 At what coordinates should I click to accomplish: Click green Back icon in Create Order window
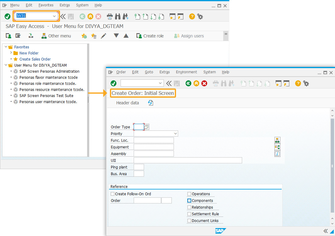[188, 83]
